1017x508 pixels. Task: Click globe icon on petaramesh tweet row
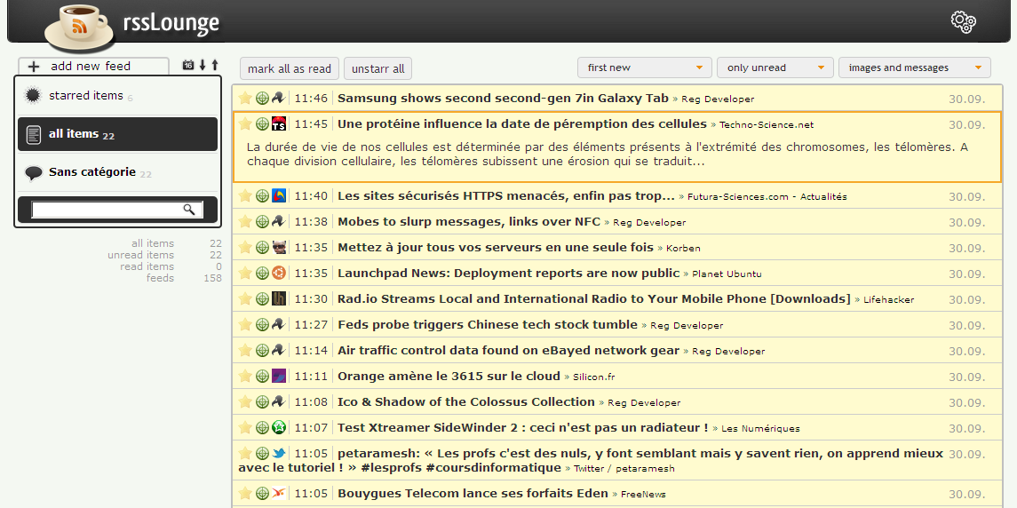[262, 454]
